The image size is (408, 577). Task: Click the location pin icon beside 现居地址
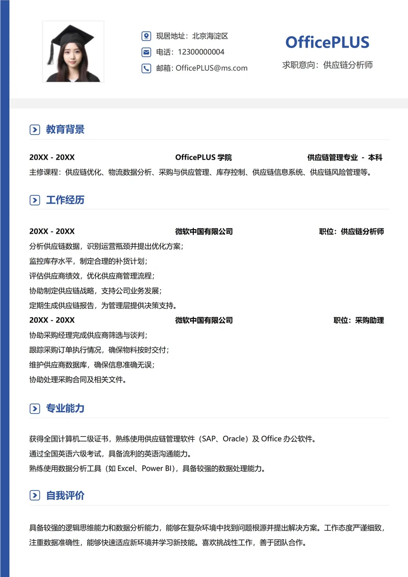[x=146, y=36]
